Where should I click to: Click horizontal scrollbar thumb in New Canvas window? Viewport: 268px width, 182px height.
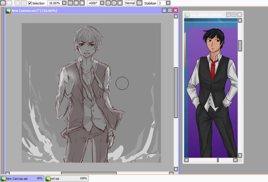point(89,173)
